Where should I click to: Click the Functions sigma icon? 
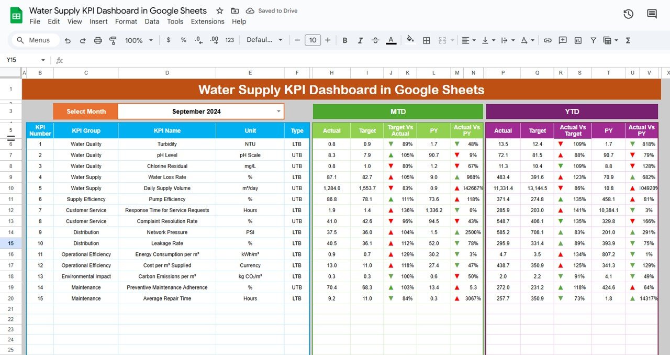click(628, 40)
